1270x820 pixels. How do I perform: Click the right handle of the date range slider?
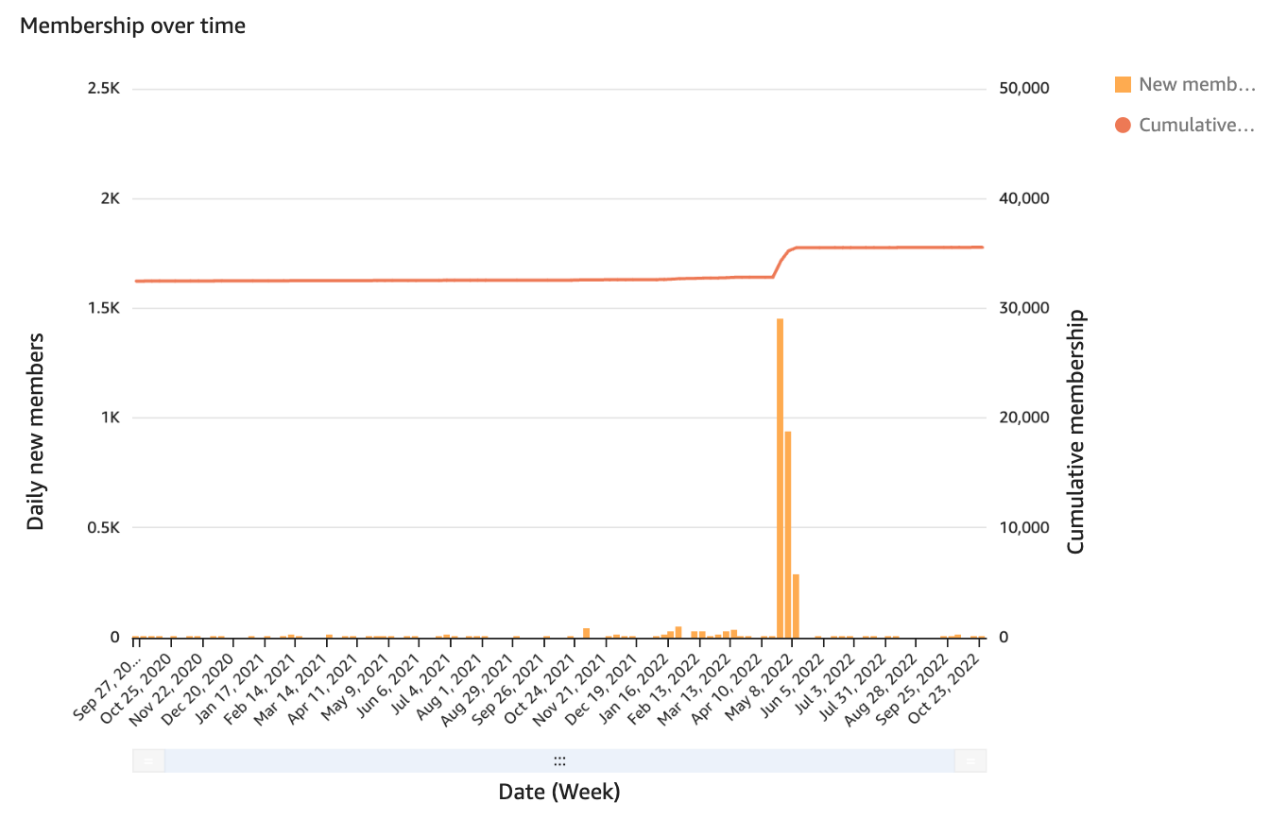(970, 760)
